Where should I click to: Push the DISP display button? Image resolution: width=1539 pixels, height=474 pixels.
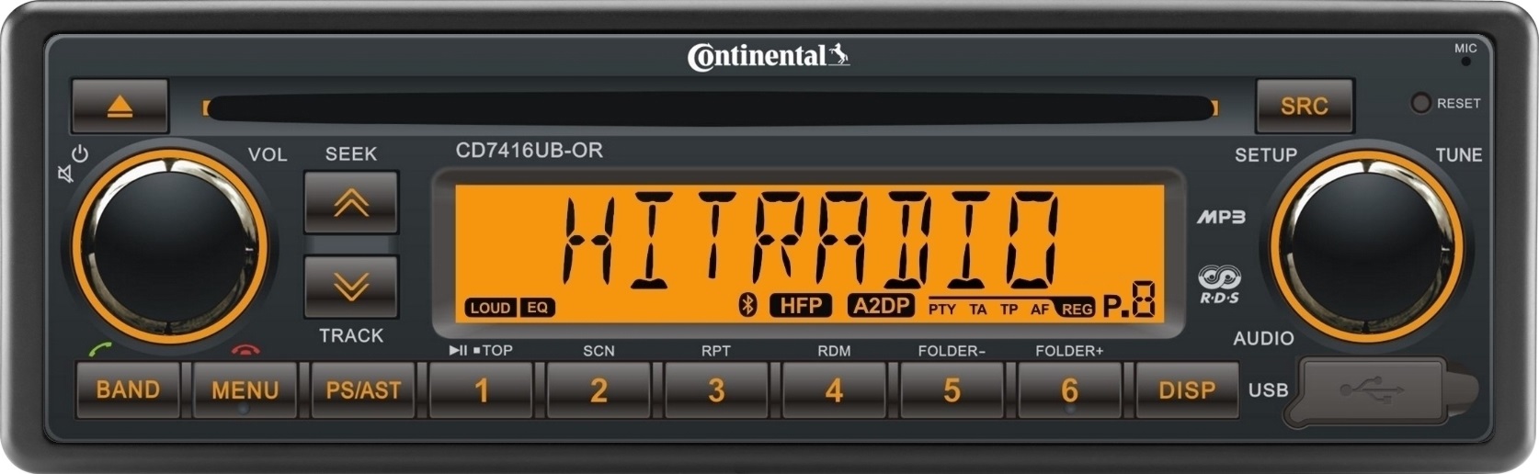click(x=1187, y=390)
